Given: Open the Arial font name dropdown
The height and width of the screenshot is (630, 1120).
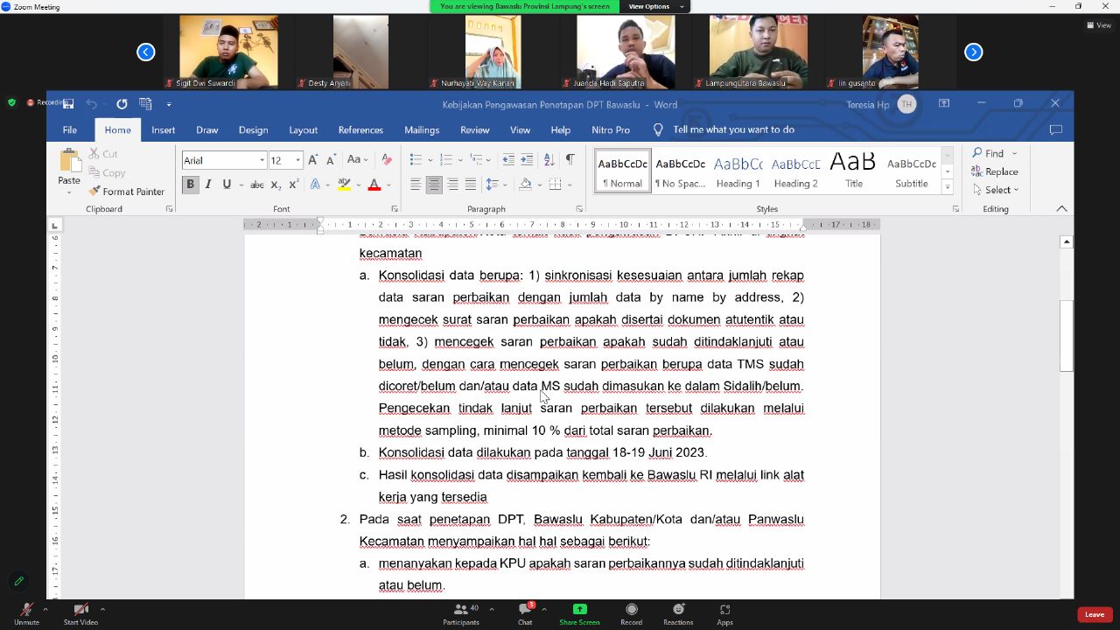Looking at the screenshot, I should [262, 160].
